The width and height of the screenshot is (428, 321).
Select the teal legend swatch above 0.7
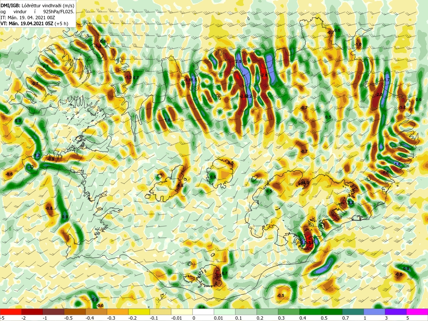click(x=353, y=312)
